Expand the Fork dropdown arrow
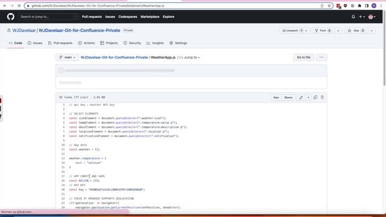Viewport: 386px width, 217px height. tap(338, 31)
